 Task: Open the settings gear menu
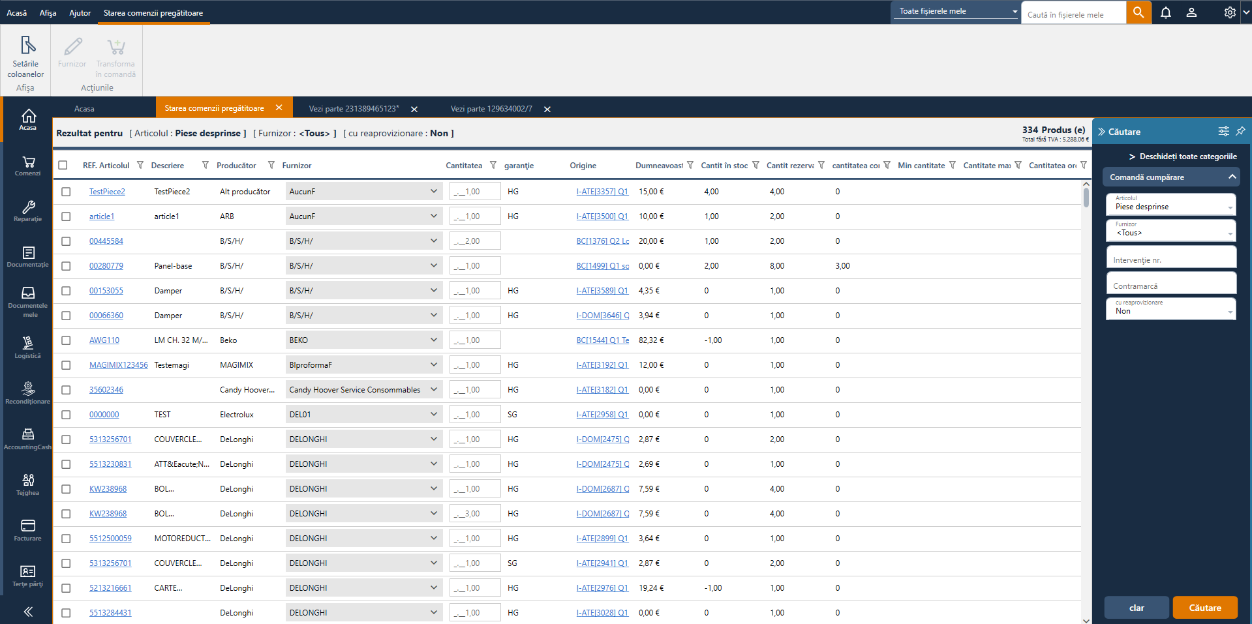[1230, 12]
